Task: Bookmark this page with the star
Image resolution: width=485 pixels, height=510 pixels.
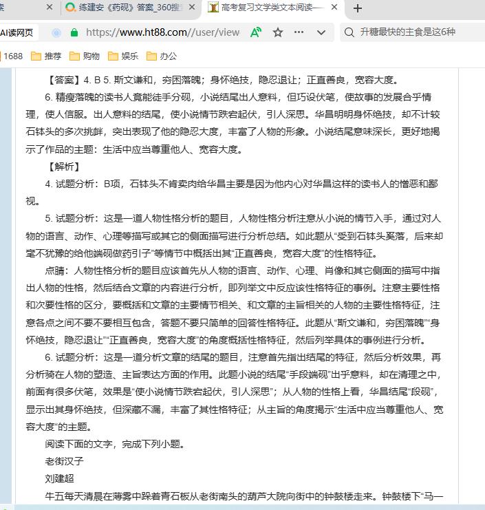Action: [278, 32]
